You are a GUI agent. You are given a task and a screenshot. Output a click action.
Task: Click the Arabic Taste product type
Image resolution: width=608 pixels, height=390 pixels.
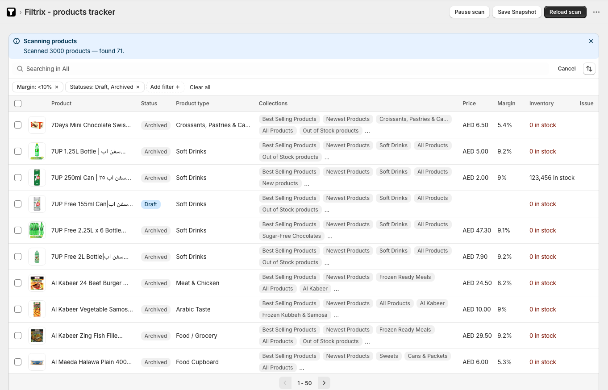193,309
